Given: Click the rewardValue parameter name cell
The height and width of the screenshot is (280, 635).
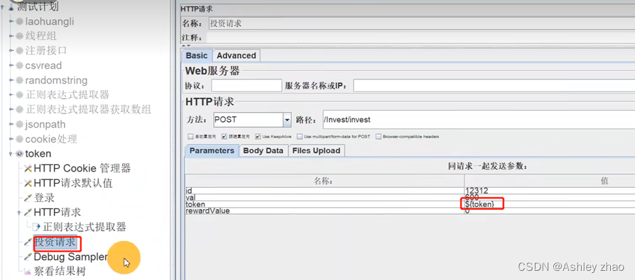Looking at the screenshot, I should pos(325,211).
